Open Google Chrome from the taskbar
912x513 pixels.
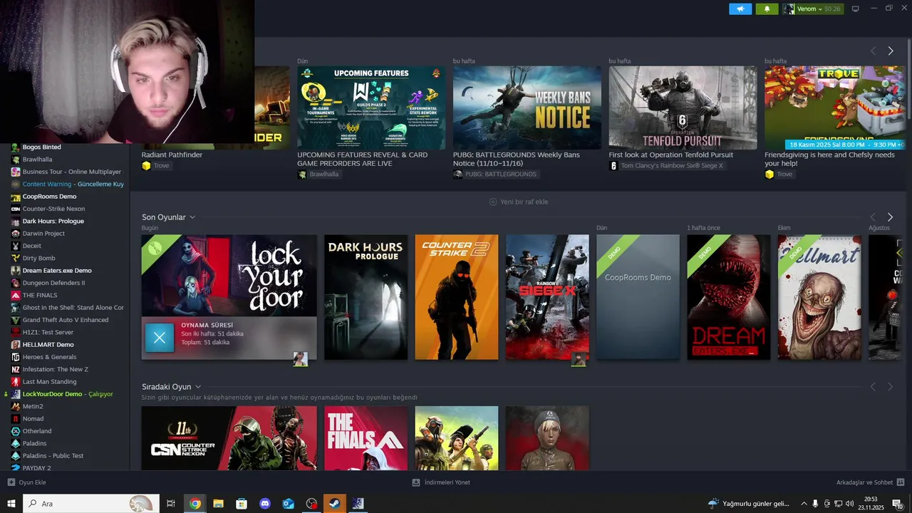[195, 504]
